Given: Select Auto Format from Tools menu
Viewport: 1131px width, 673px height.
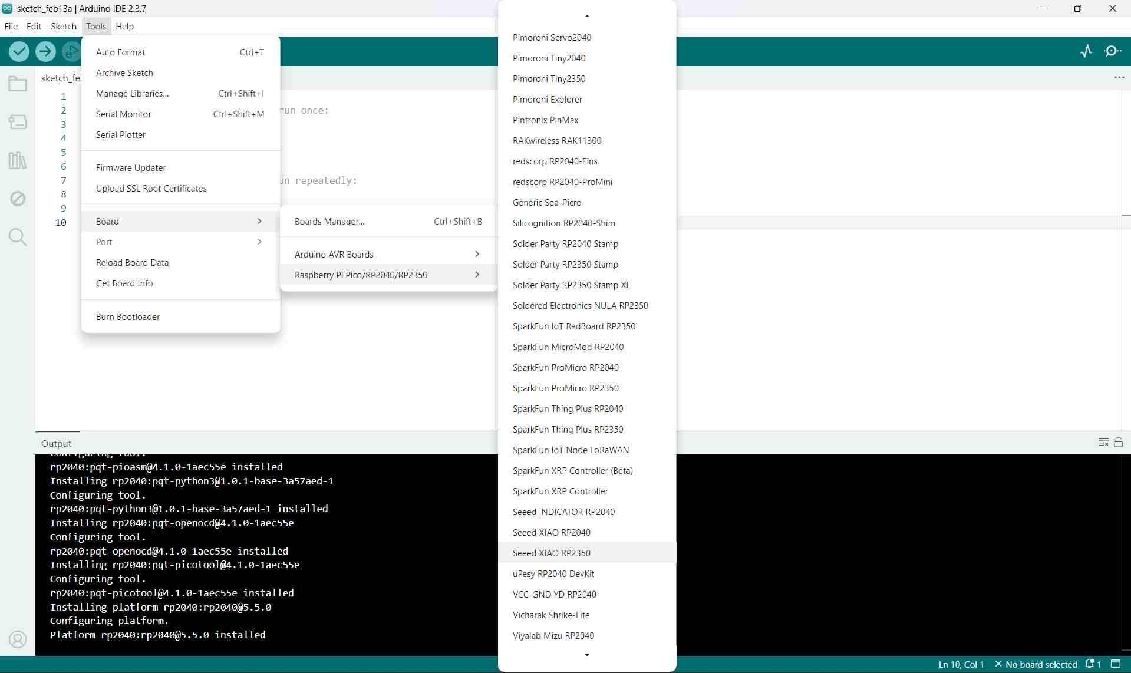Looking at the screenshot, I should click(x=180, y=52).
